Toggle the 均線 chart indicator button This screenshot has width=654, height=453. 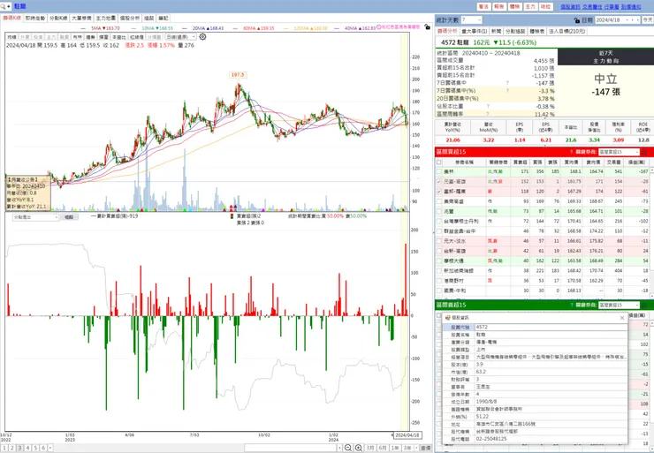coord(12,37)
